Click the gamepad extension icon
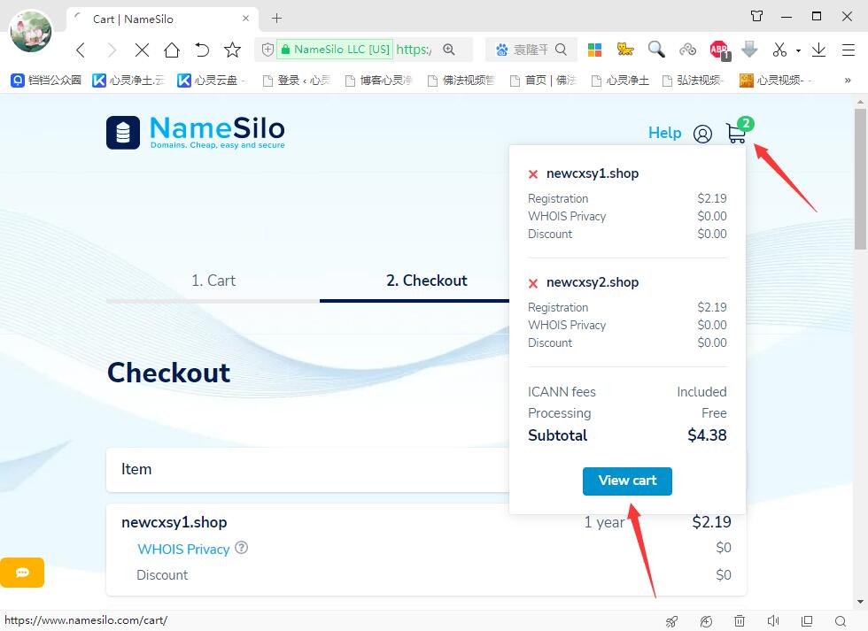 [x=687, y=50]
